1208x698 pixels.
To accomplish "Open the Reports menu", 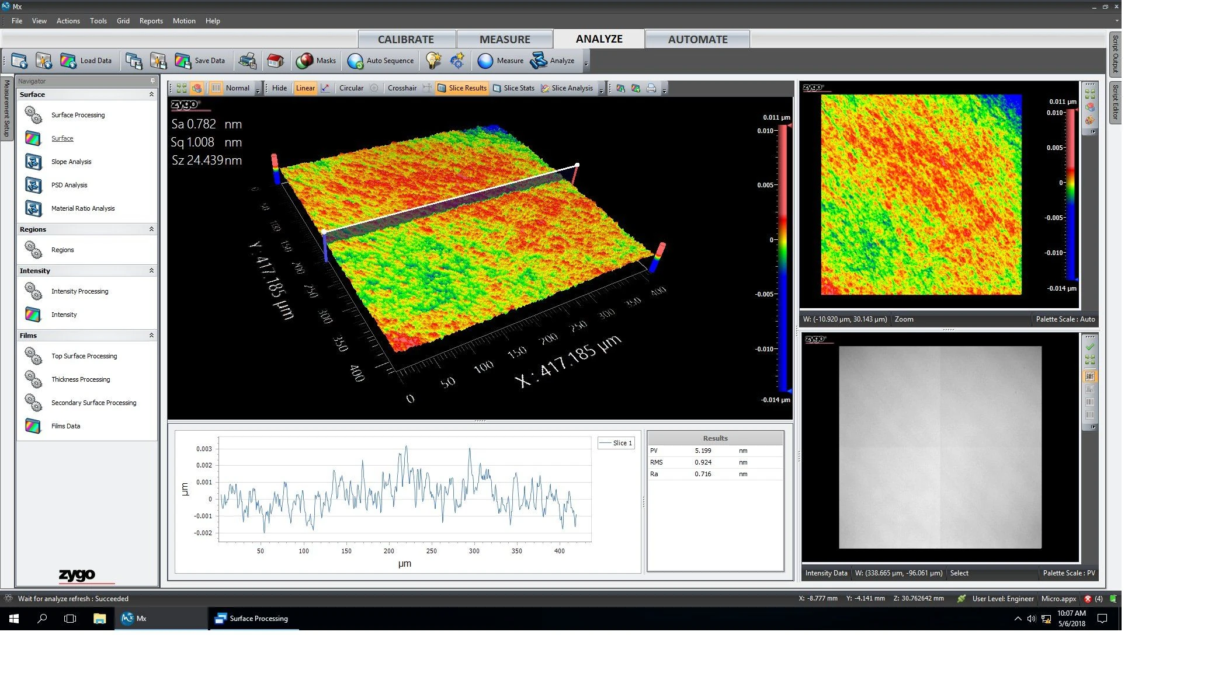I will click(x=151, y=21).
